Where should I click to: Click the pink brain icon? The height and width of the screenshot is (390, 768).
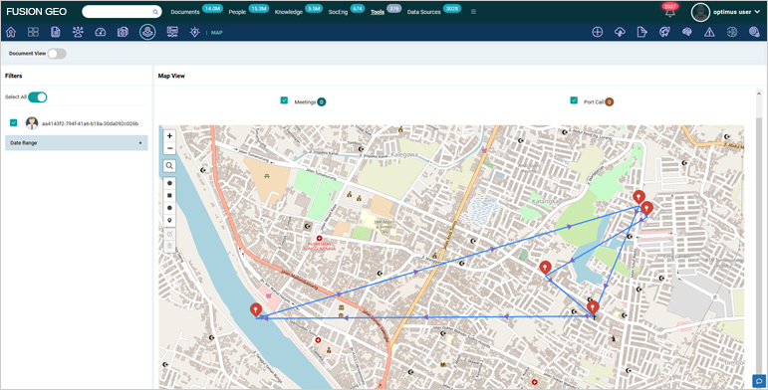686,32
